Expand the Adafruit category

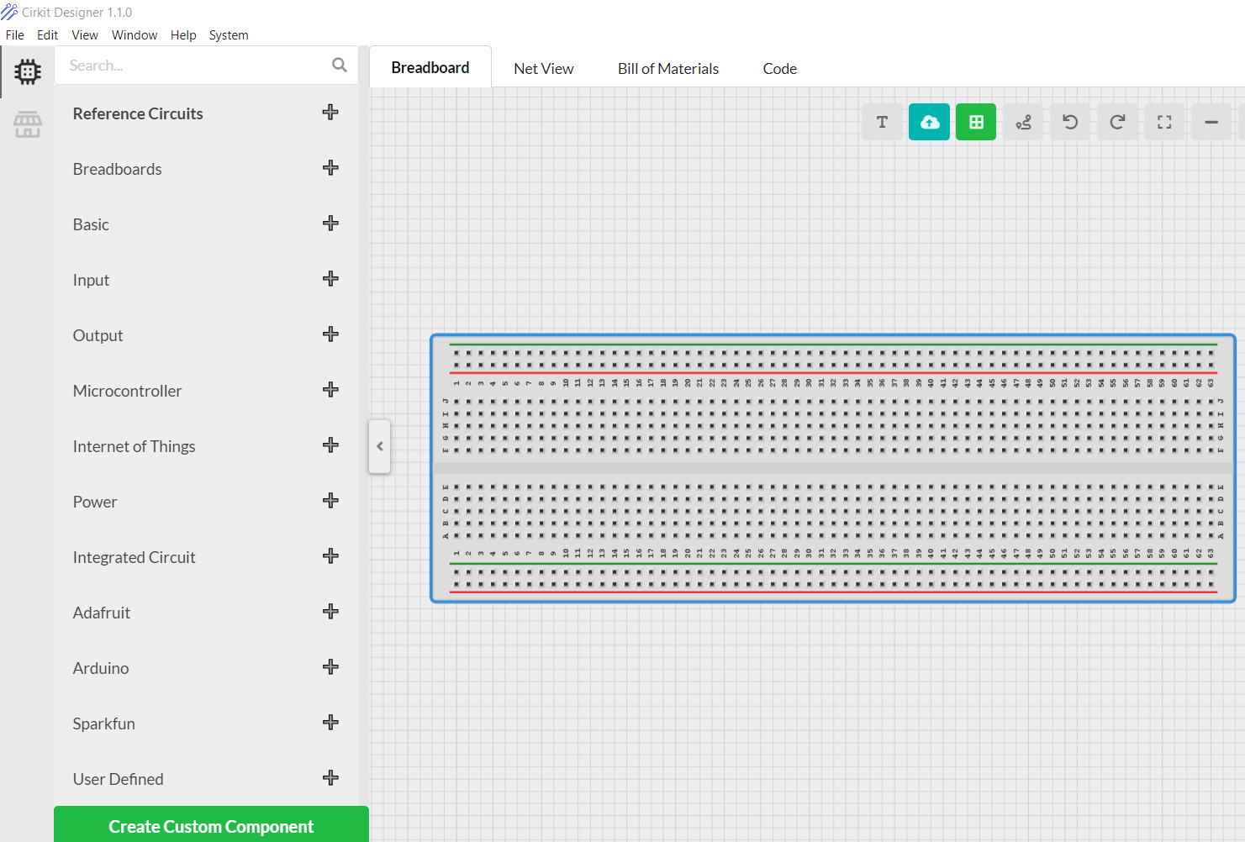(x=330, y=612)
